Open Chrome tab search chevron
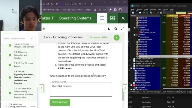 click(x=104, y=2)
